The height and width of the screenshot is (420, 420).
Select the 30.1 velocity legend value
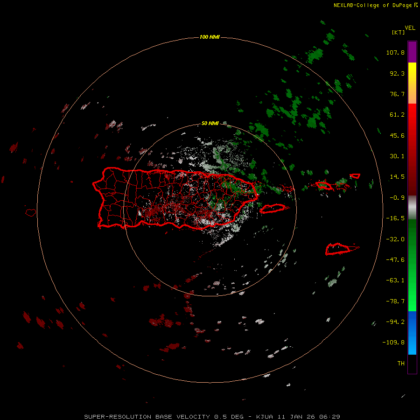pos(397,156)
